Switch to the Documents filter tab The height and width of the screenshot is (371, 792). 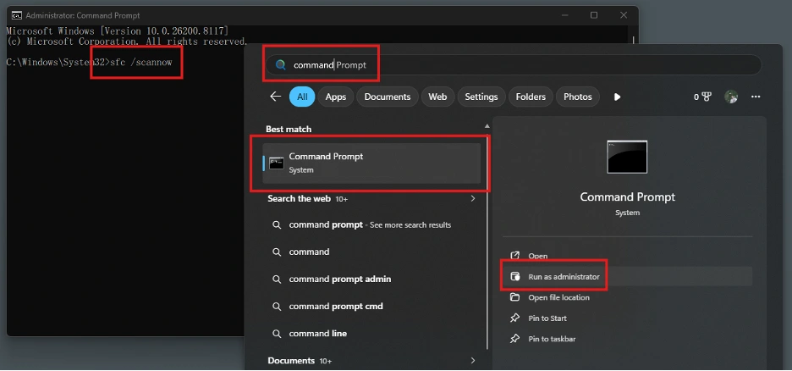[388, 97]
